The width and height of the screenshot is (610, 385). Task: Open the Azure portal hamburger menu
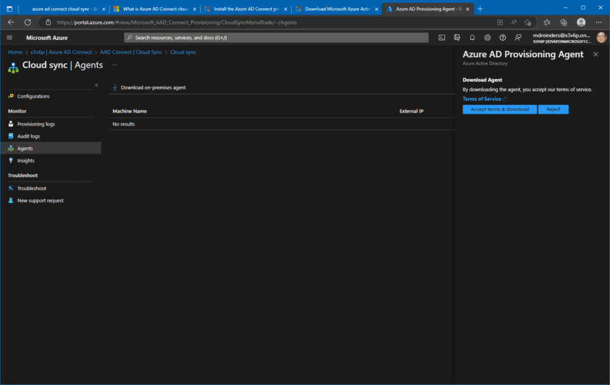[10, 37]
